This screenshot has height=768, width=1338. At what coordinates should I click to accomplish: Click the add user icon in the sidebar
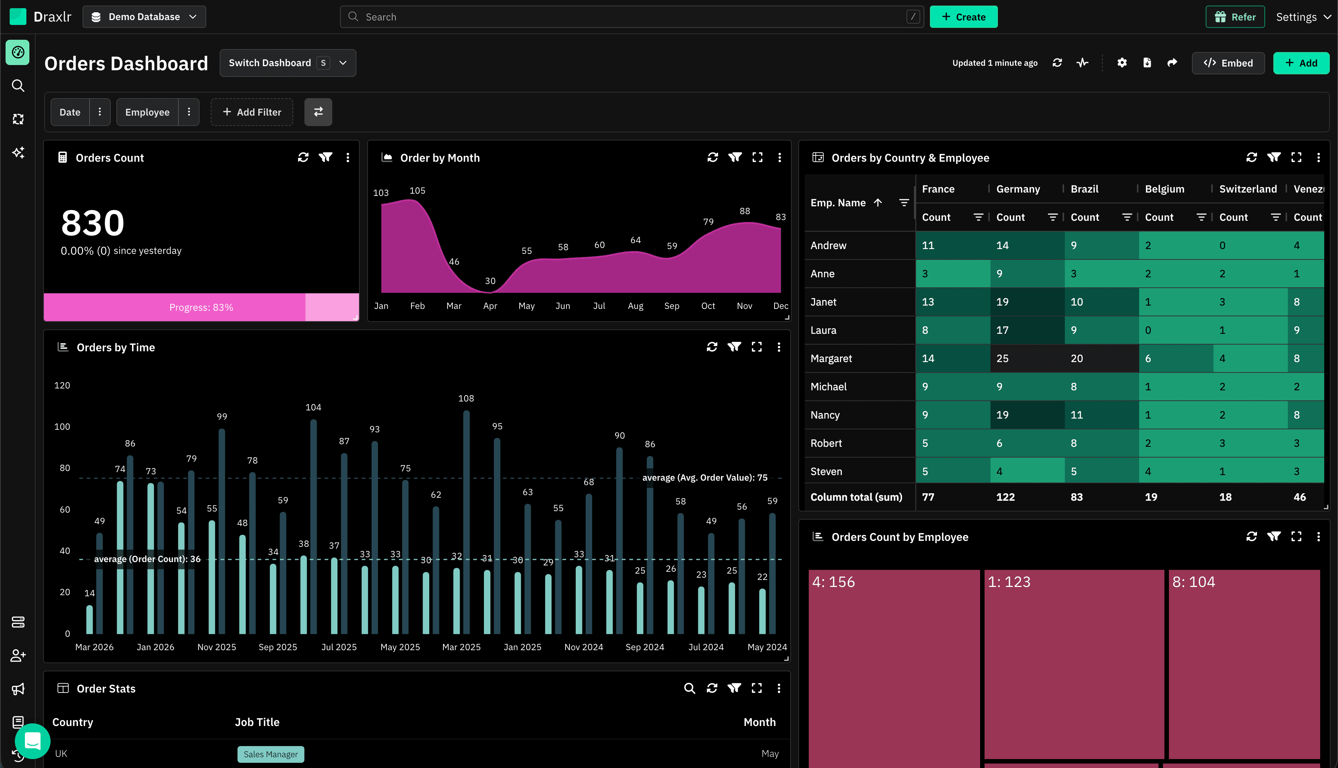(18, 656)
